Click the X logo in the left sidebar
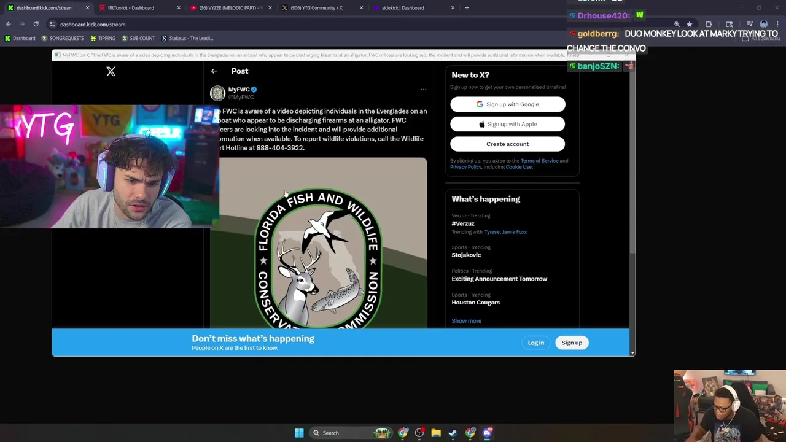This screenshot has height=442, width=786. [111, 71]
